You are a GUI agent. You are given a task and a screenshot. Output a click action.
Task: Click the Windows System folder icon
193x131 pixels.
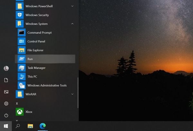(x=20, y=24)
